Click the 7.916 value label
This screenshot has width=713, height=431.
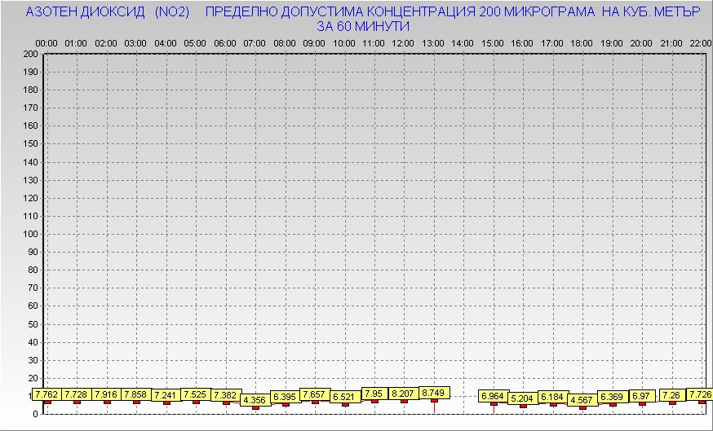pos(106,394)
